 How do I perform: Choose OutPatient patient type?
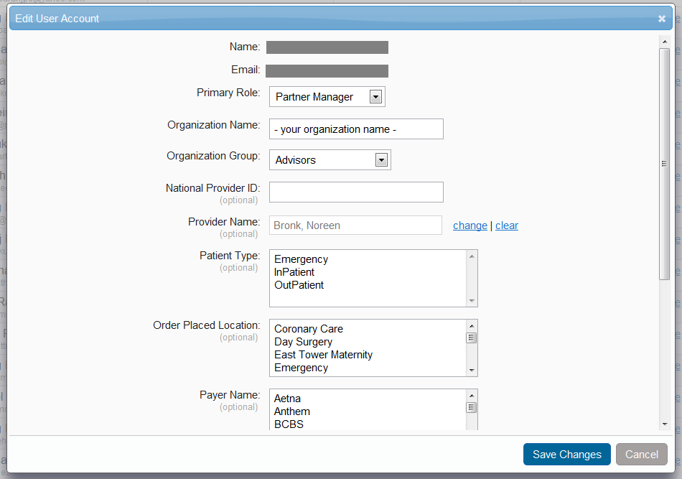pos(299,285)
